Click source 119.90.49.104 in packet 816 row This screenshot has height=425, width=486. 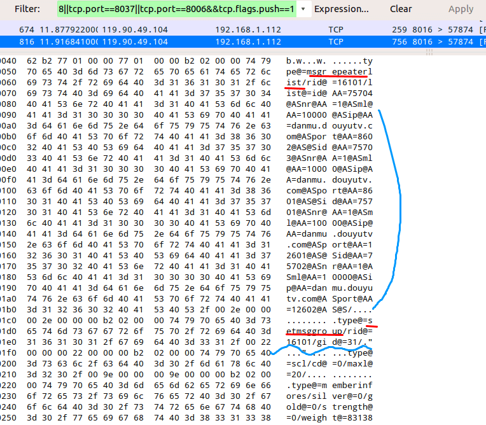point(135,42)
